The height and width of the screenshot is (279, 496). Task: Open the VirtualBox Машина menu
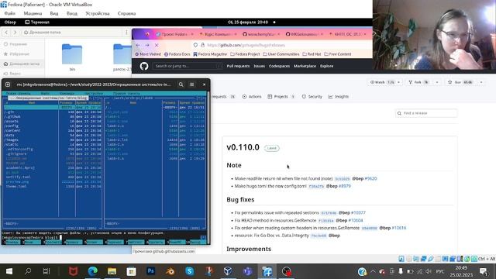[33, 14]
